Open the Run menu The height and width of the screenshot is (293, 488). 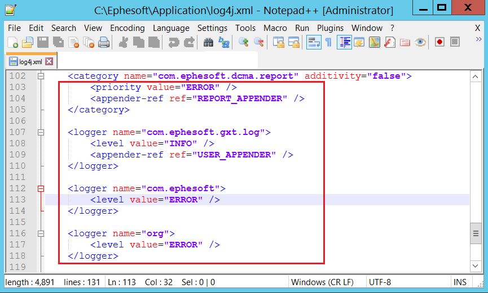click(302, 28)
